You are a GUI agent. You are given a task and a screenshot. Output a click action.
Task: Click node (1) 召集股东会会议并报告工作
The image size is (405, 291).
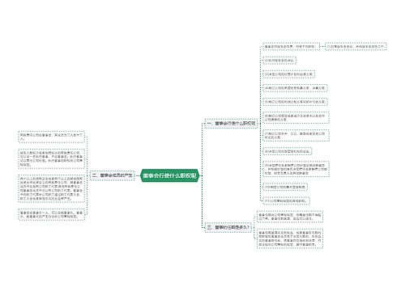tap(356, 46)
